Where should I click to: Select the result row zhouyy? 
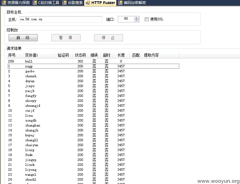[x=93, y=101]
